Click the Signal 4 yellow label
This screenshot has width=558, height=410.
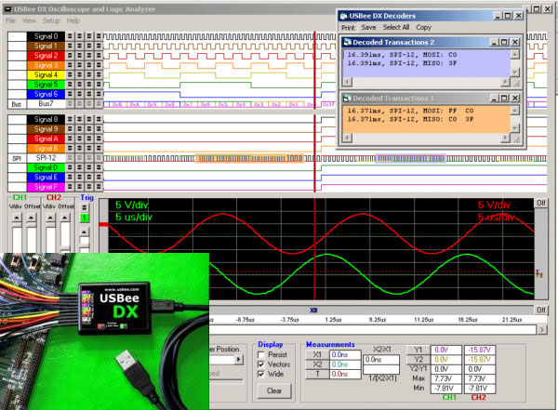pos(46,74)
